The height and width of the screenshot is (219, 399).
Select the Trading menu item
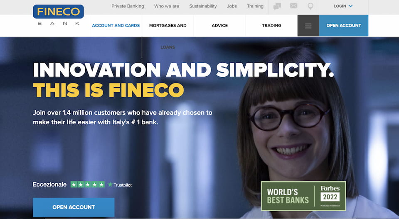271,25
